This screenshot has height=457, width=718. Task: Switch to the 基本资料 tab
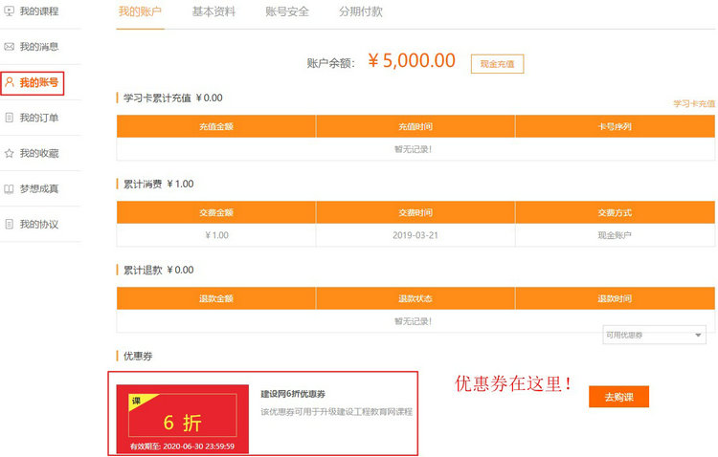tap(214, 12)
